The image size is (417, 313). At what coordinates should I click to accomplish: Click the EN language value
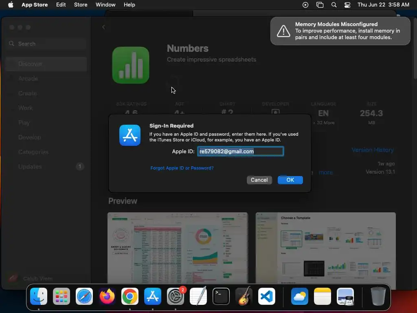click(323, 113)
